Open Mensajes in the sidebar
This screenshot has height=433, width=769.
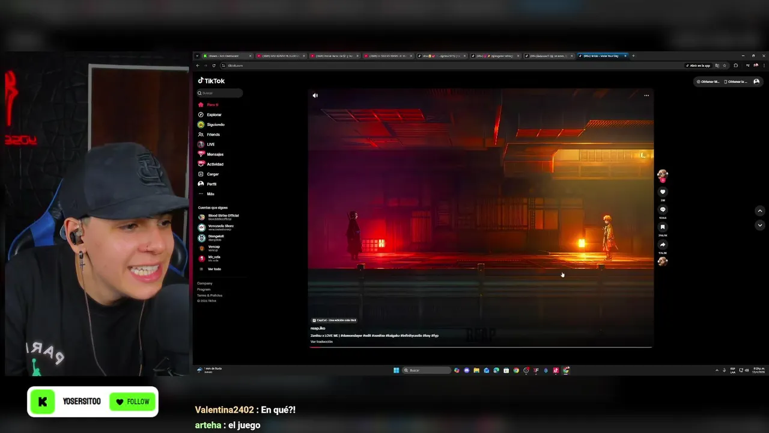click(x=210, y=155)
